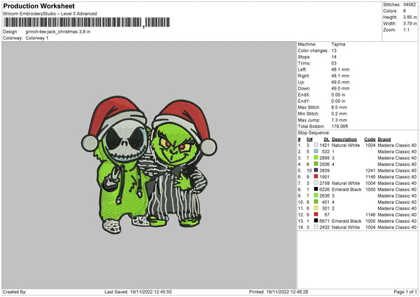Click 'Last Saved: 19/11/2022 12:45:50' in footer
420x297 pixels.
pyautogui.click(x=138, y=292)
